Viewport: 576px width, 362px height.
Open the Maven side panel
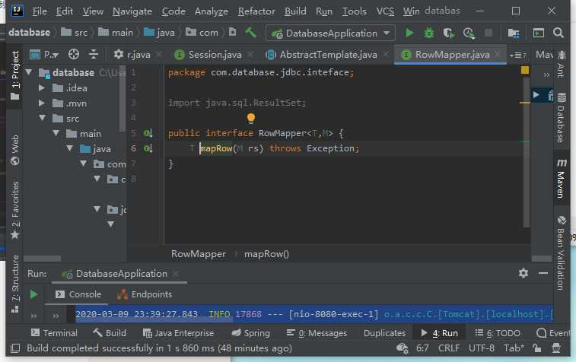point(561,179)
